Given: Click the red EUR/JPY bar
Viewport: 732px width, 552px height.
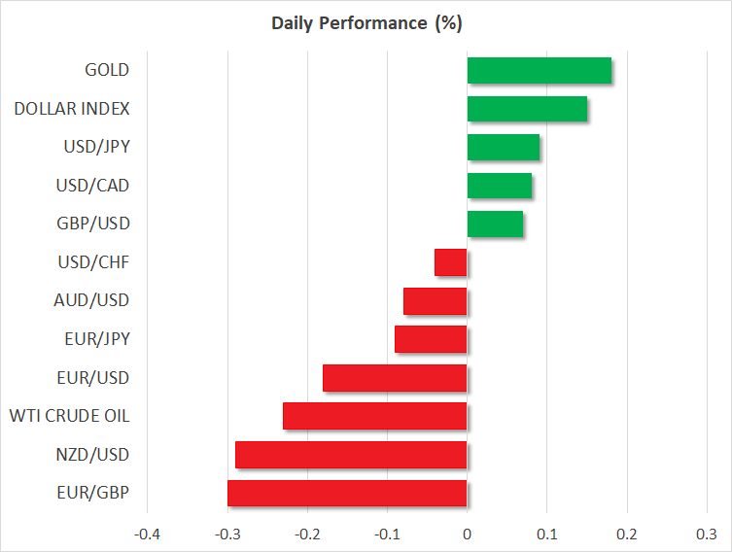Looking at the screenshot, I should click(x=431, y=339).
